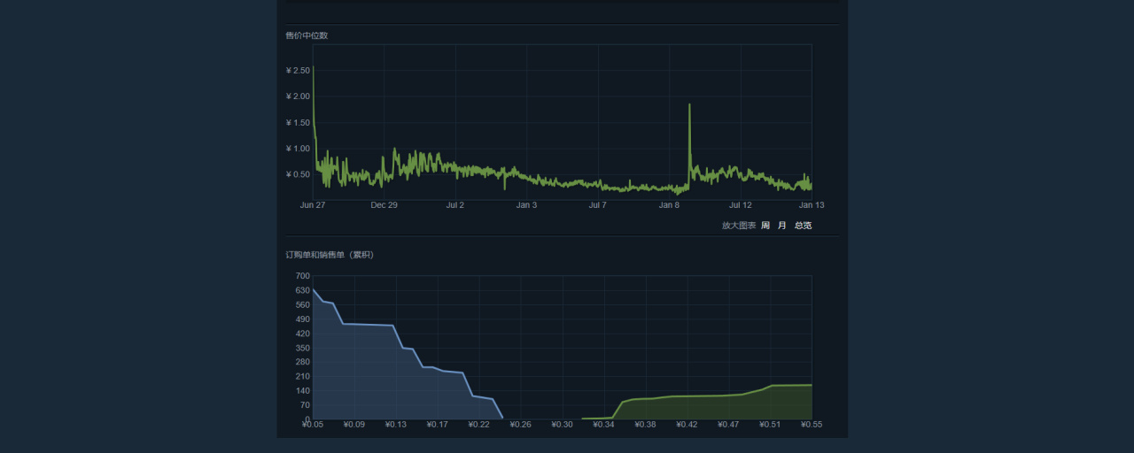This screenshot has height=453, width=1134.
Task: Click the initial price peak at Jun 27
Action: [314, 67]
